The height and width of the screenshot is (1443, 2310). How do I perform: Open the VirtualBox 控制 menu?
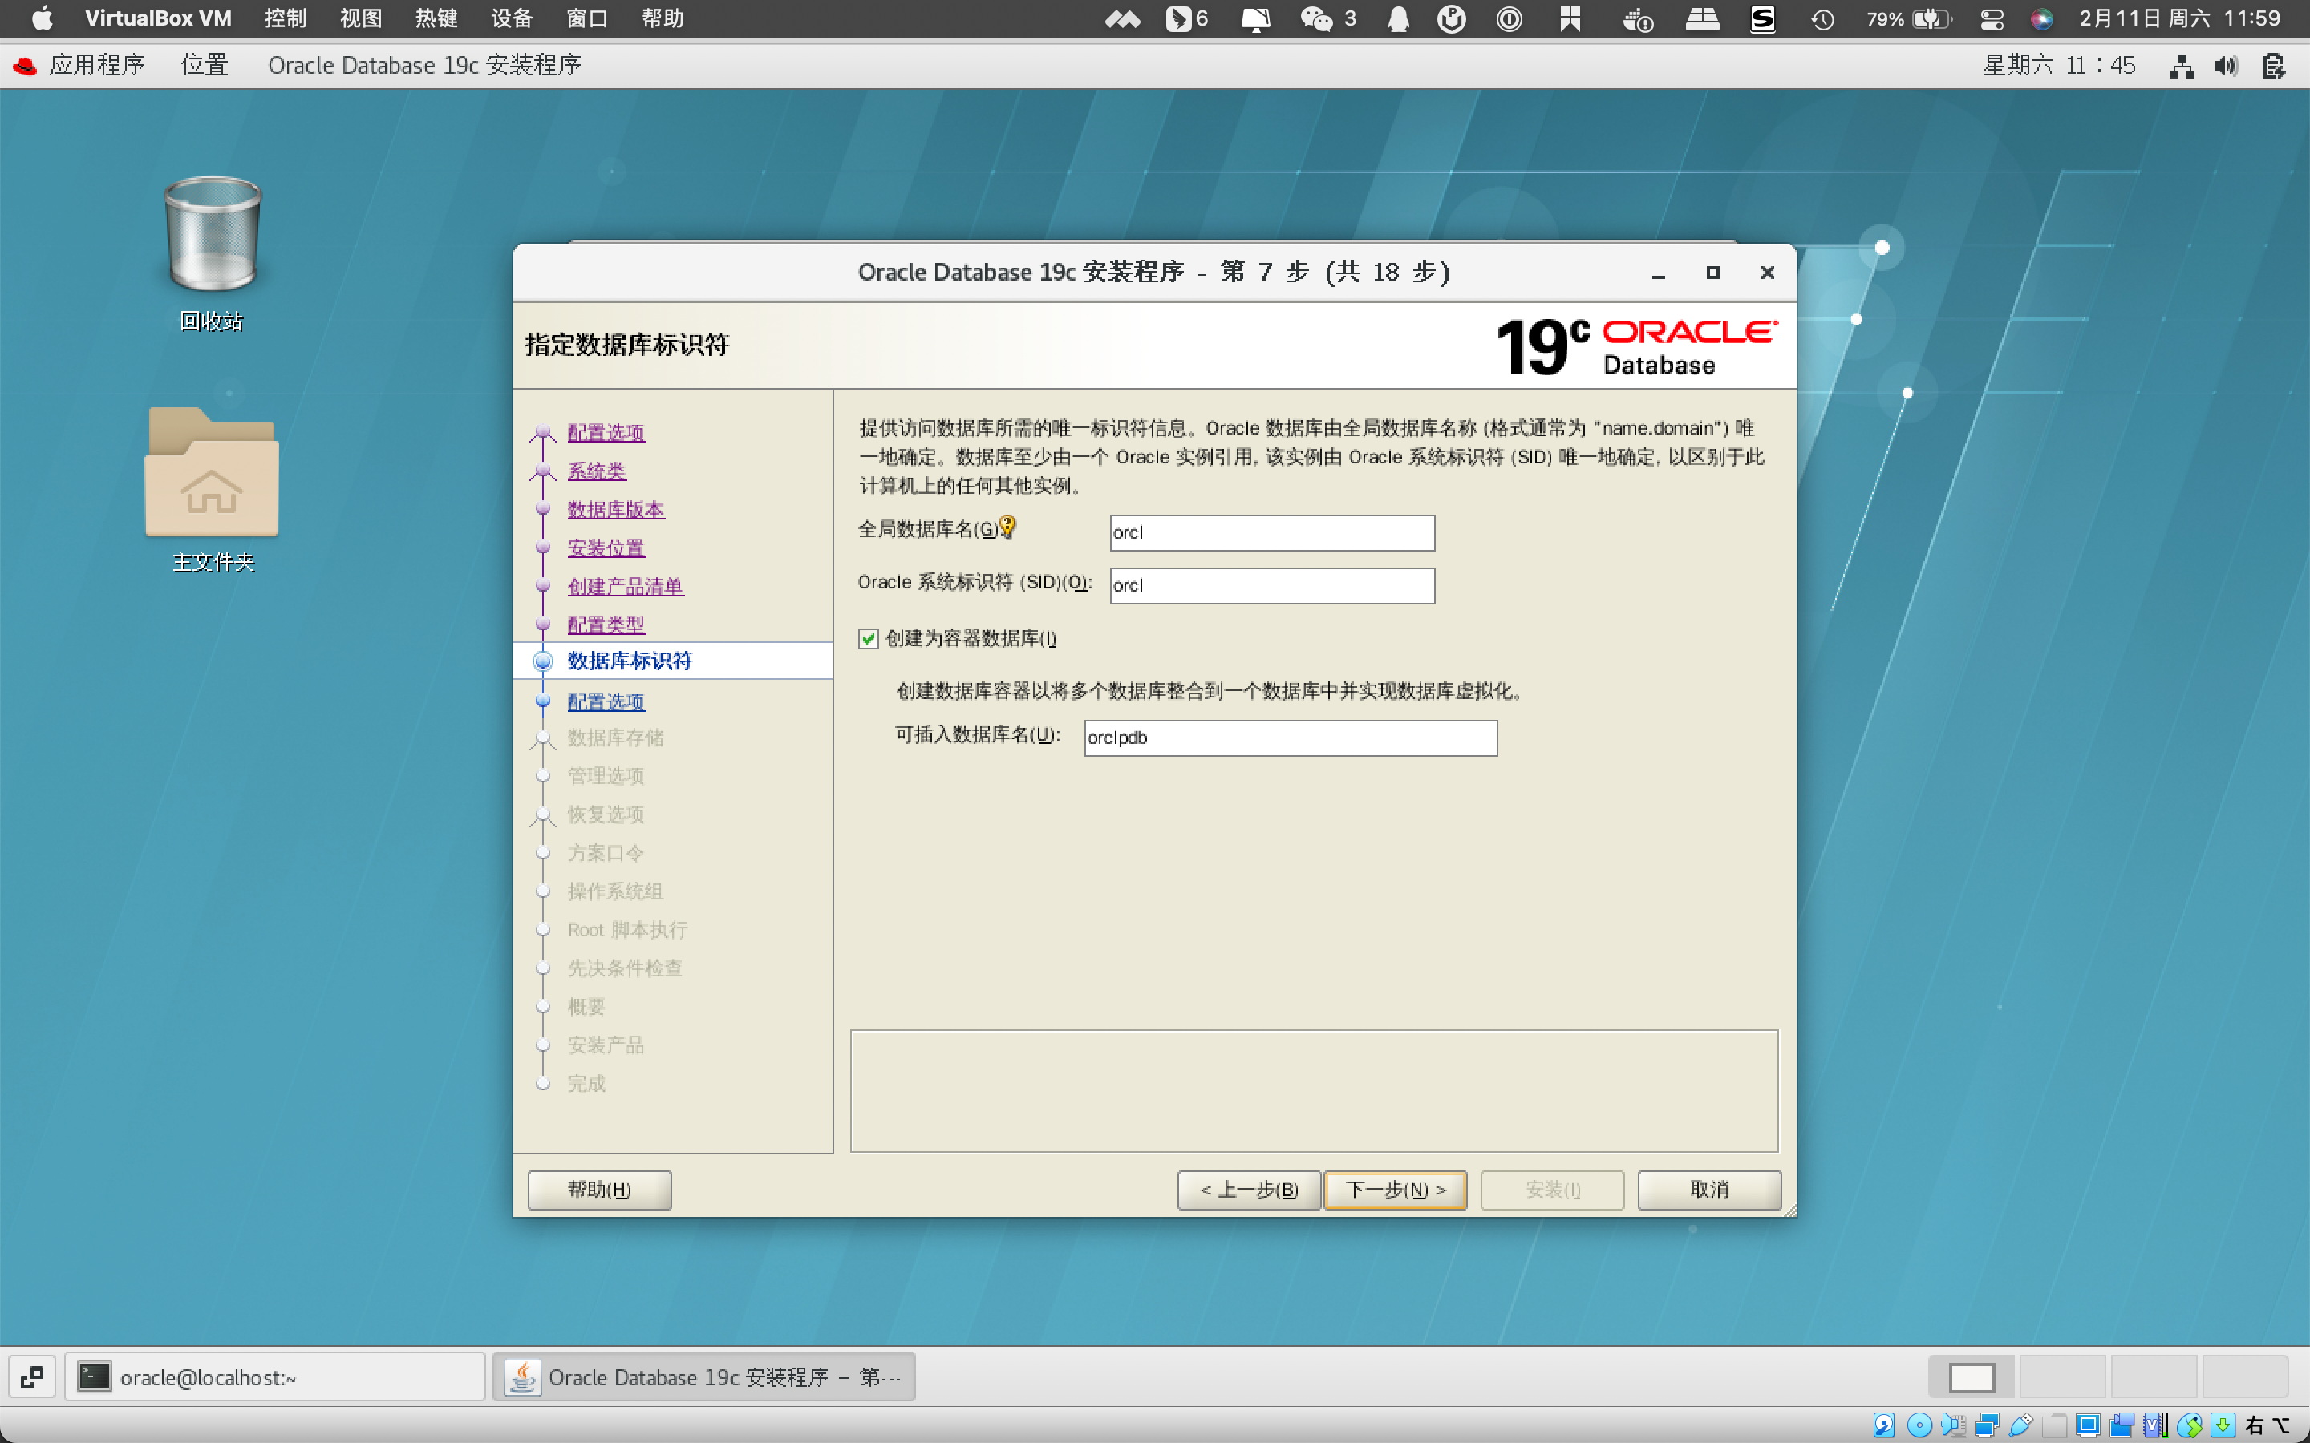pos(286,18)
